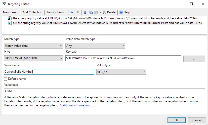Click Add Collection in the toolbar
This screenshot has width=208, height=125.
[x=32, y=12]
